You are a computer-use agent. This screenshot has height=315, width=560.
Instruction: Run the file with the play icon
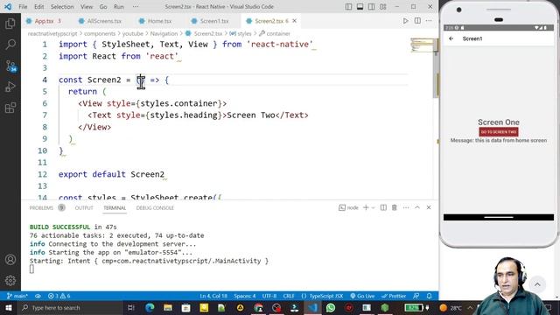coord(405,21)
